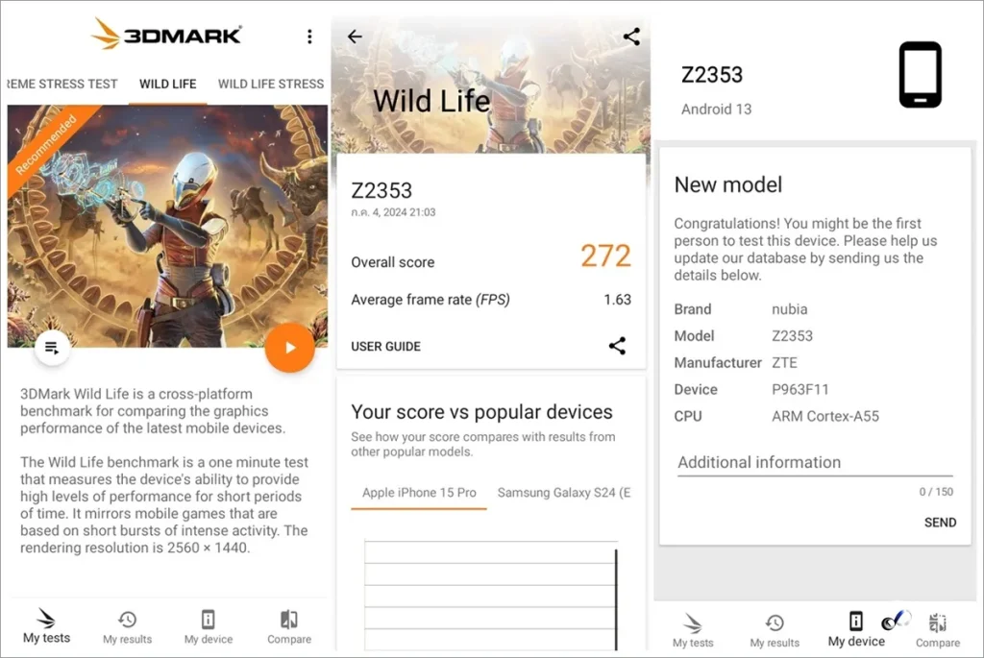The height and width of the screenshot is (658, 984).
Task: Click the Wild Life benchmark artwork thumbnail
Action: click(x=167, y=226)
